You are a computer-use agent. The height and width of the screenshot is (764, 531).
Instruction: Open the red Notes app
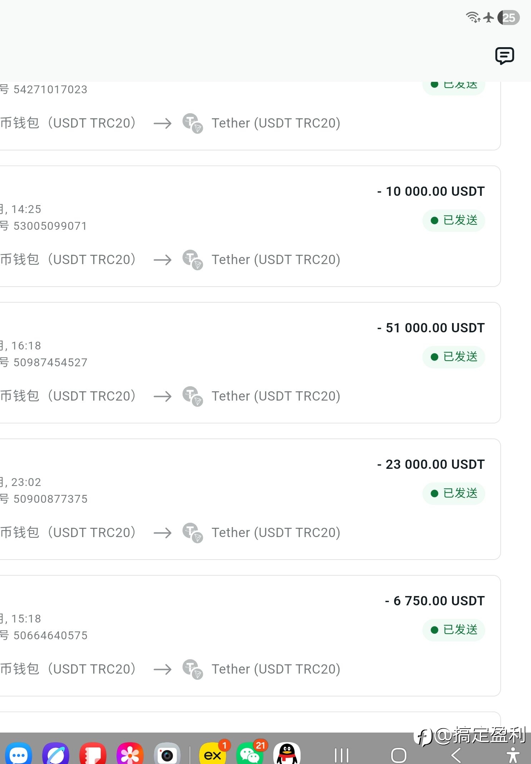click(93, 754)
